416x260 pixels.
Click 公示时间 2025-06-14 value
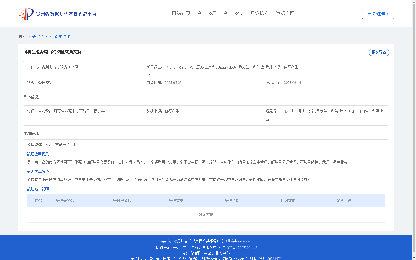[292, 83]
